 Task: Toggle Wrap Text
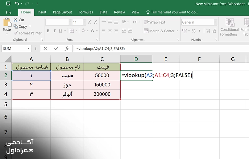coord(155,22)
